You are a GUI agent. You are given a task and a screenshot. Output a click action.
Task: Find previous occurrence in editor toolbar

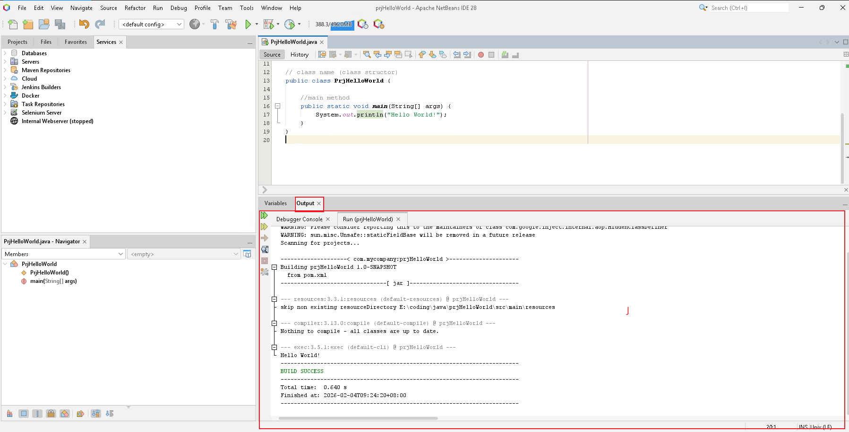pos(377,55)
